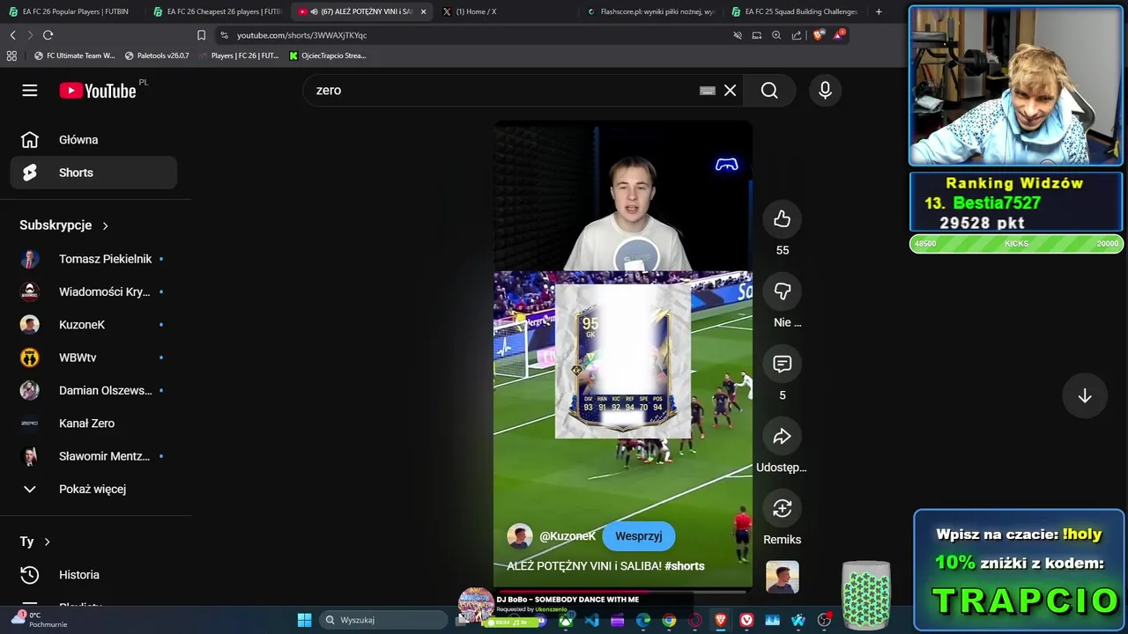This screenshot has height=634, width=1128.
Task: Click the youtube.com address bar URL
Action: (x=302, y=35)
